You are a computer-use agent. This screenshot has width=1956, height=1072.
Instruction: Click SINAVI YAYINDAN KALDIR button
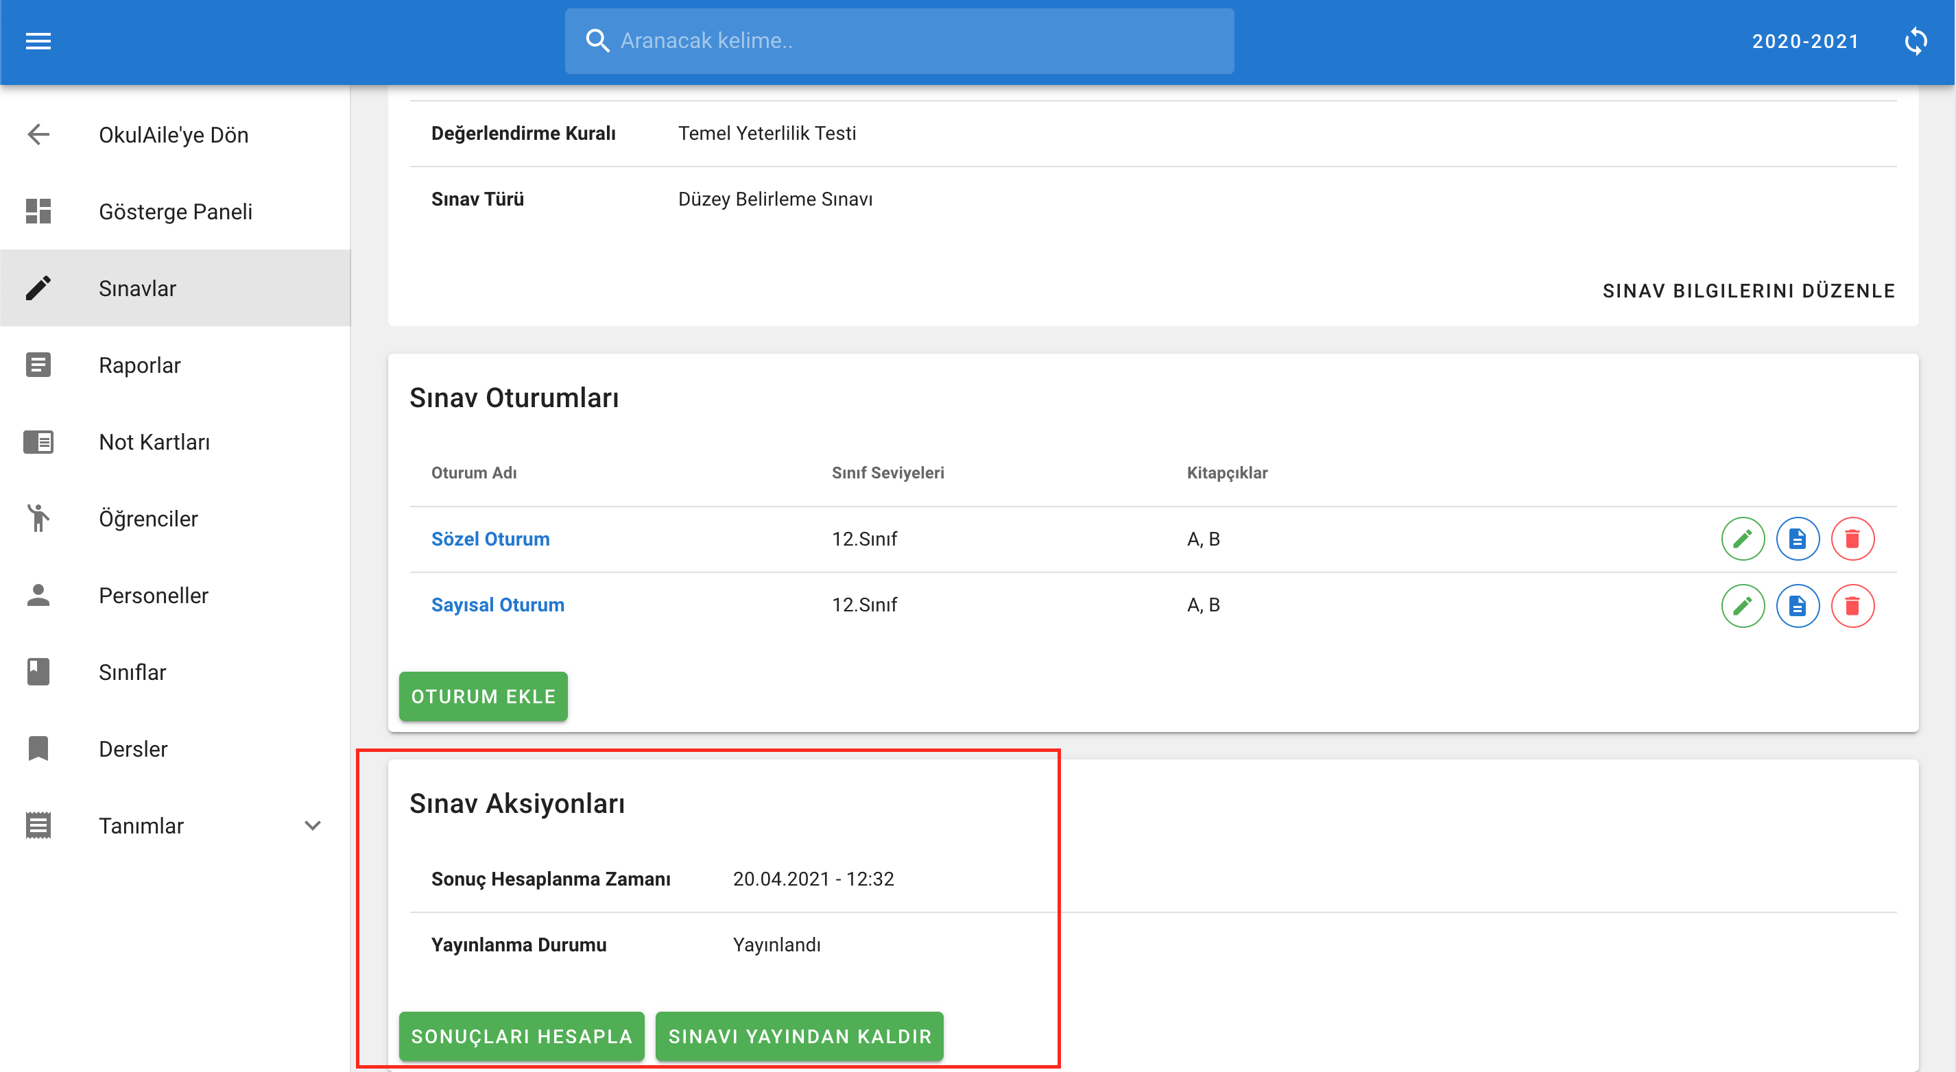800,1036
